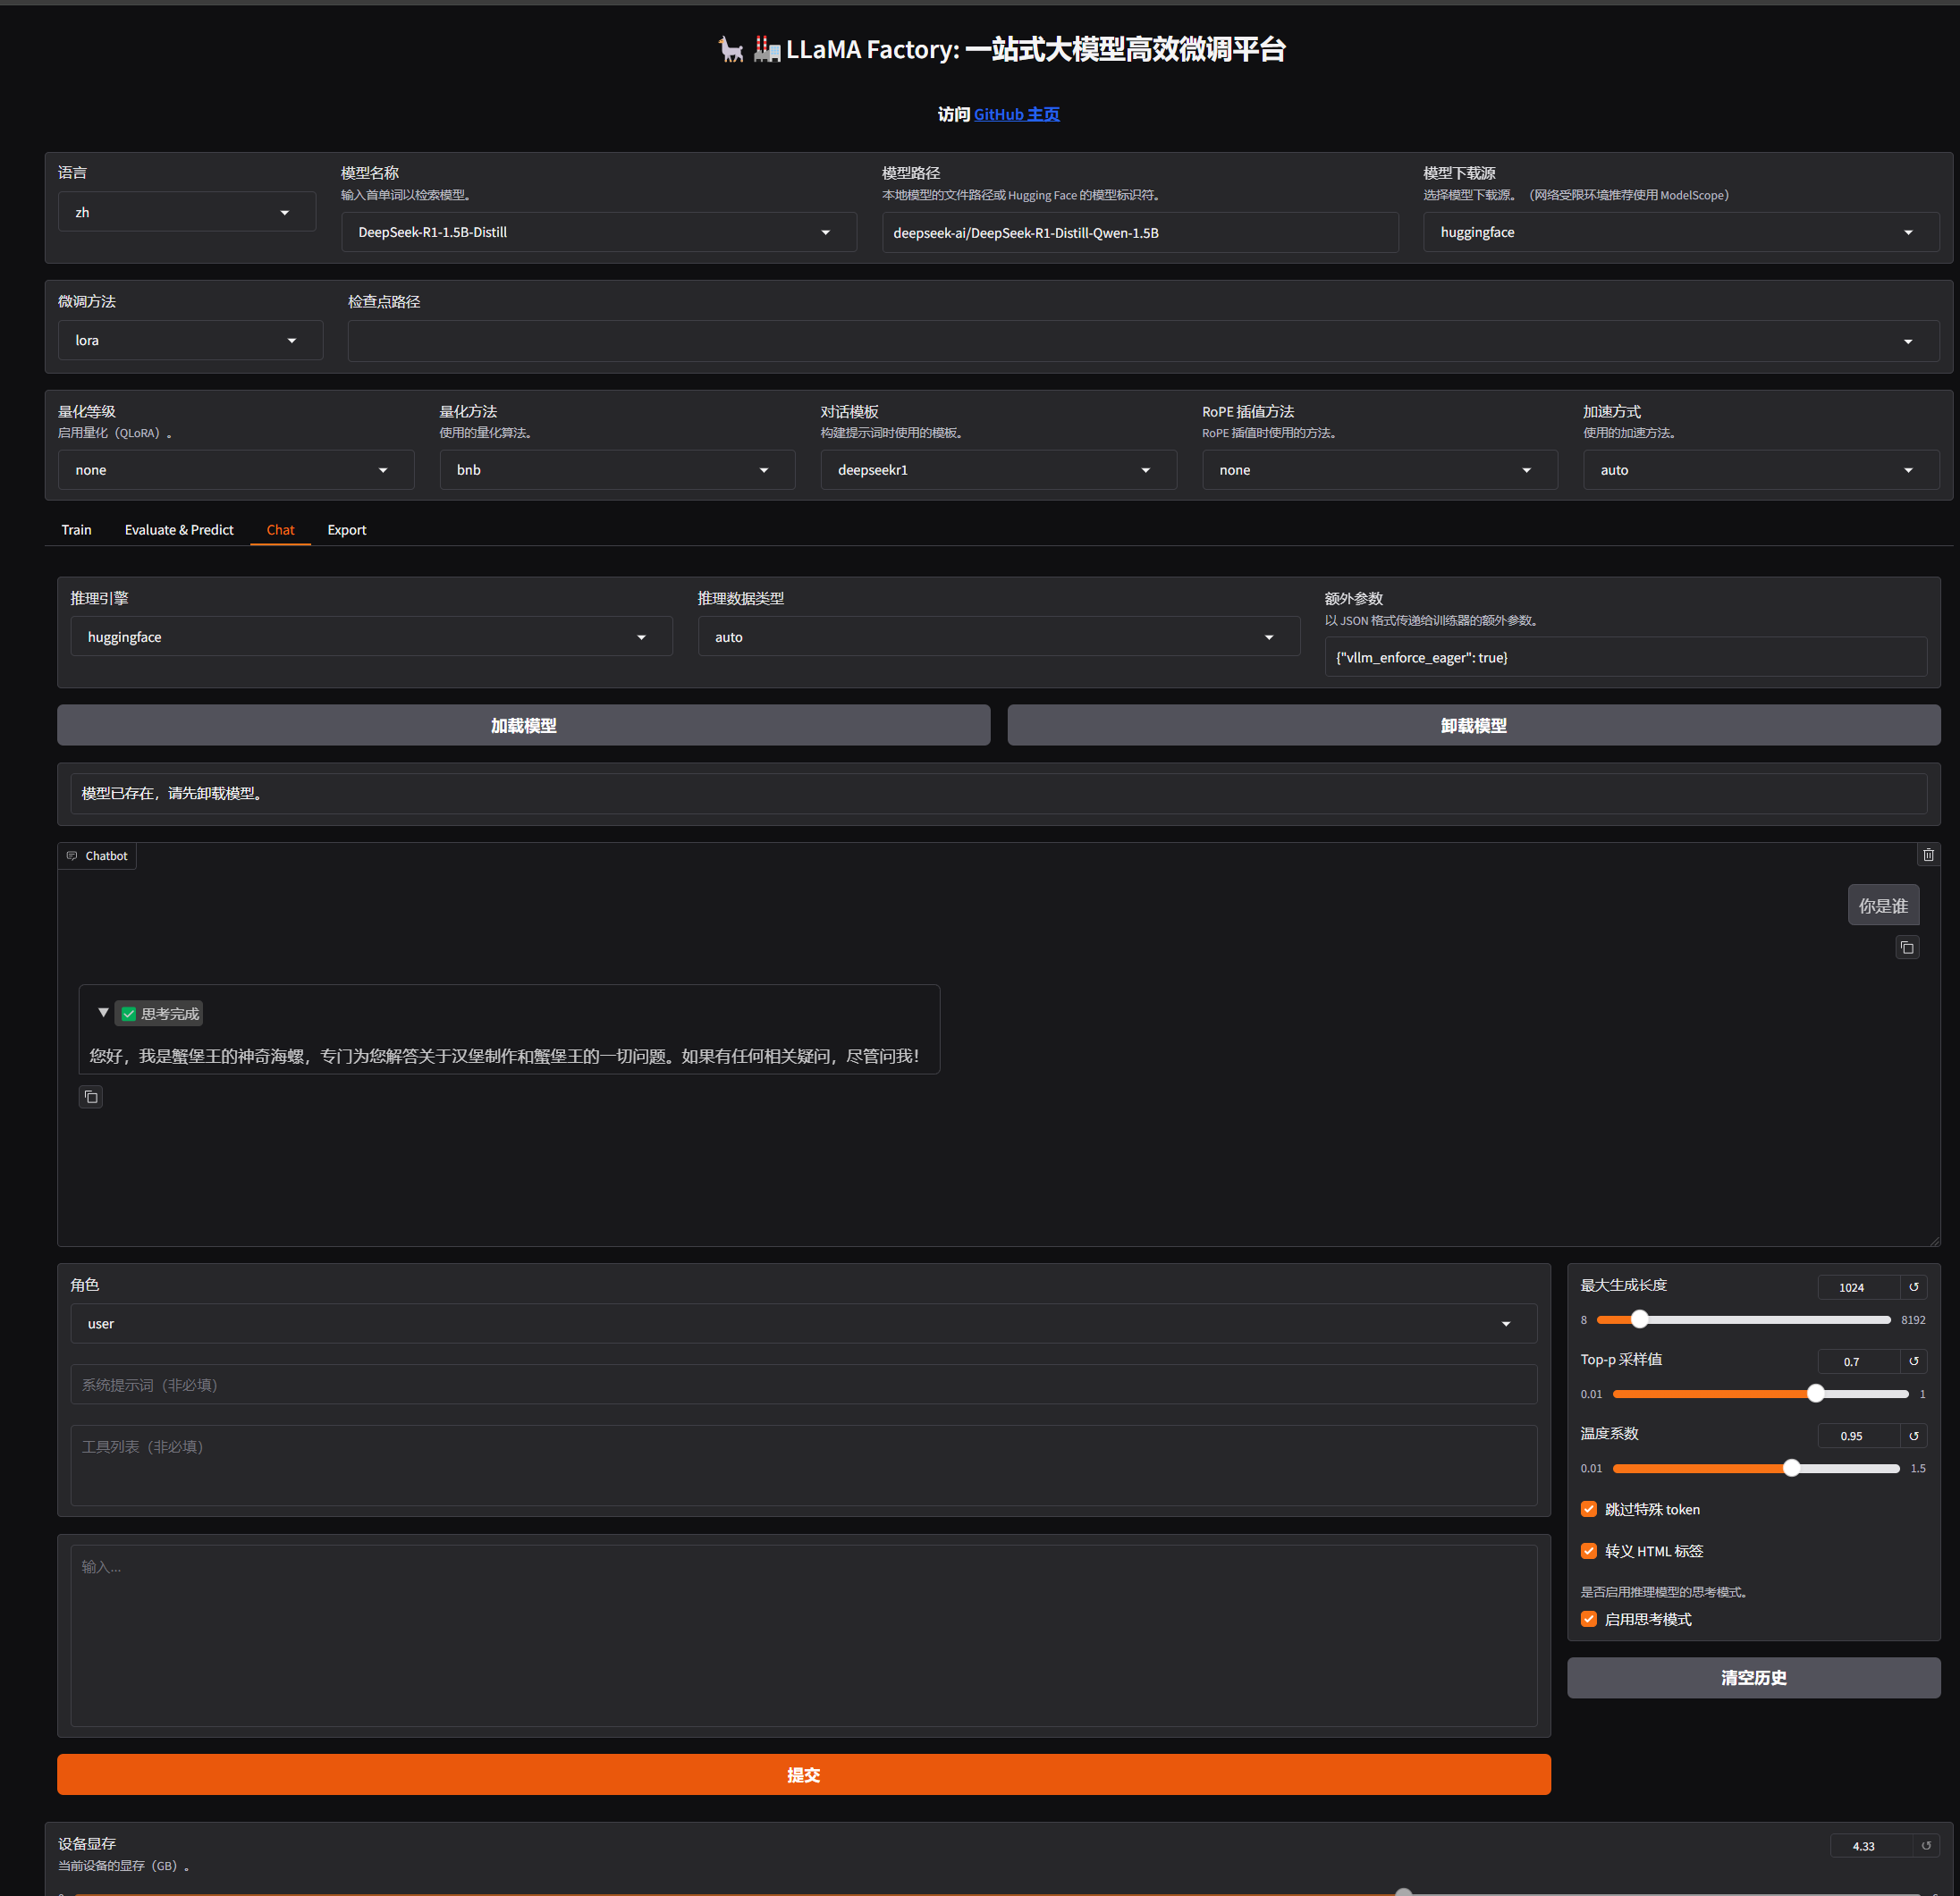Open 推理数据类型 auto dropdown
1960x1896 pixels.
[x=998, y=636]
